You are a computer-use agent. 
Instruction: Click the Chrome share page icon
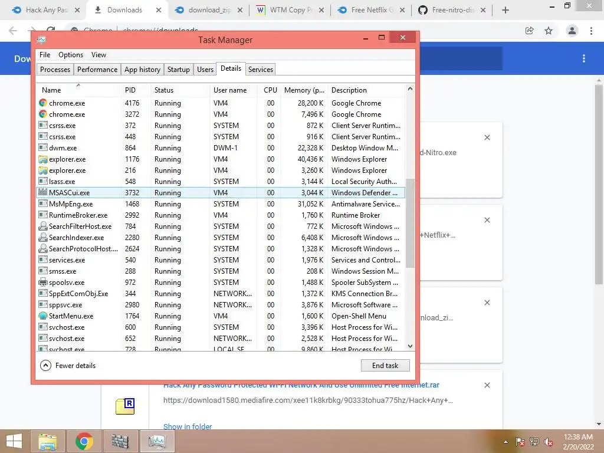[530, 31]
